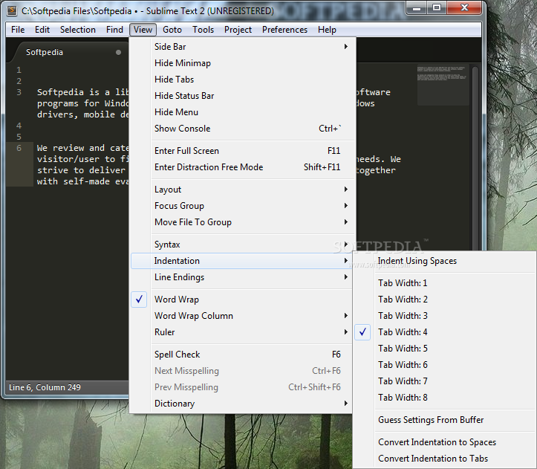Choose Tab Width: 2
537x469 pixels.
click(444, 300)
